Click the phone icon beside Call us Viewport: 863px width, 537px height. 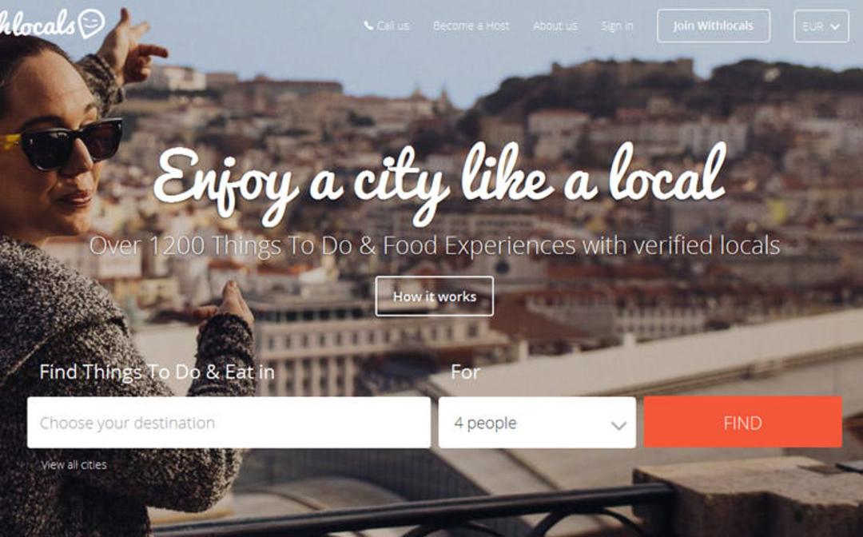[x=368, y=26]
